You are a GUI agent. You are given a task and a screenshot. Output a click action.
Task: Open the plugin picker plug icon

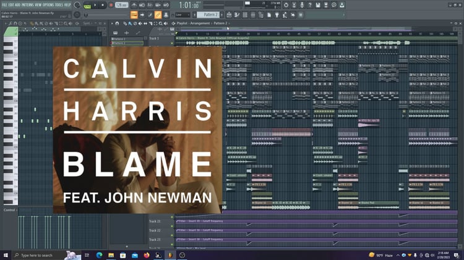point(277,15)
